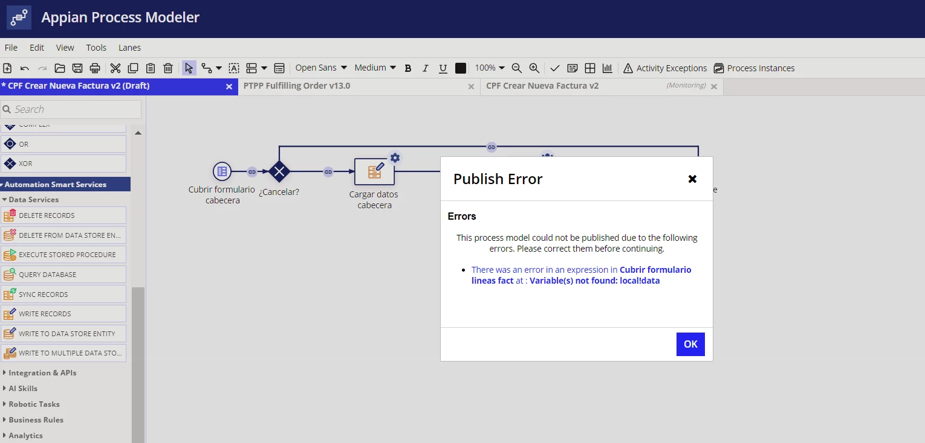Cut the selected node with scissors
The width and height of the screenshot is (925, 443).
[x=115, y=68]
